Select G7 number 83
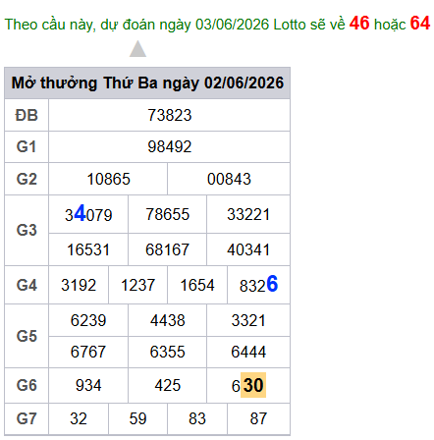Image resolution: width=434 pixels, height=440 pixels. pos(197,418)
